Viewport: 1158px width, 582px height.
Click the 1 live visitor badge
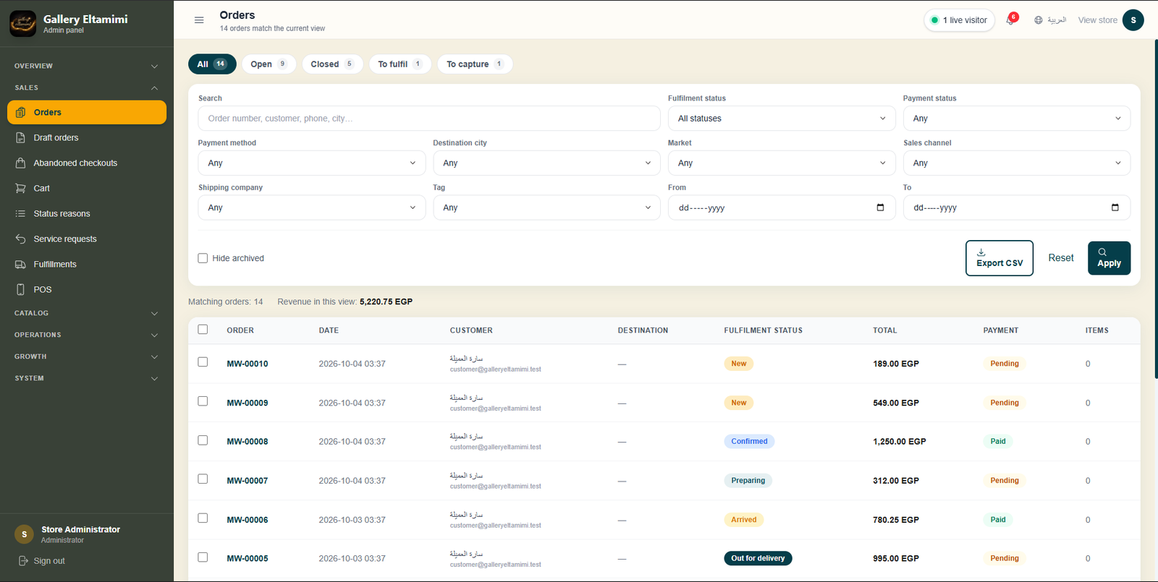click(960, 20)
